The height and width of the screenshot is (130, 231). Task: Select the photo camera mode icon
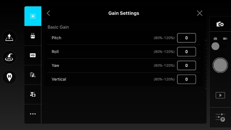tap(215, 39)
